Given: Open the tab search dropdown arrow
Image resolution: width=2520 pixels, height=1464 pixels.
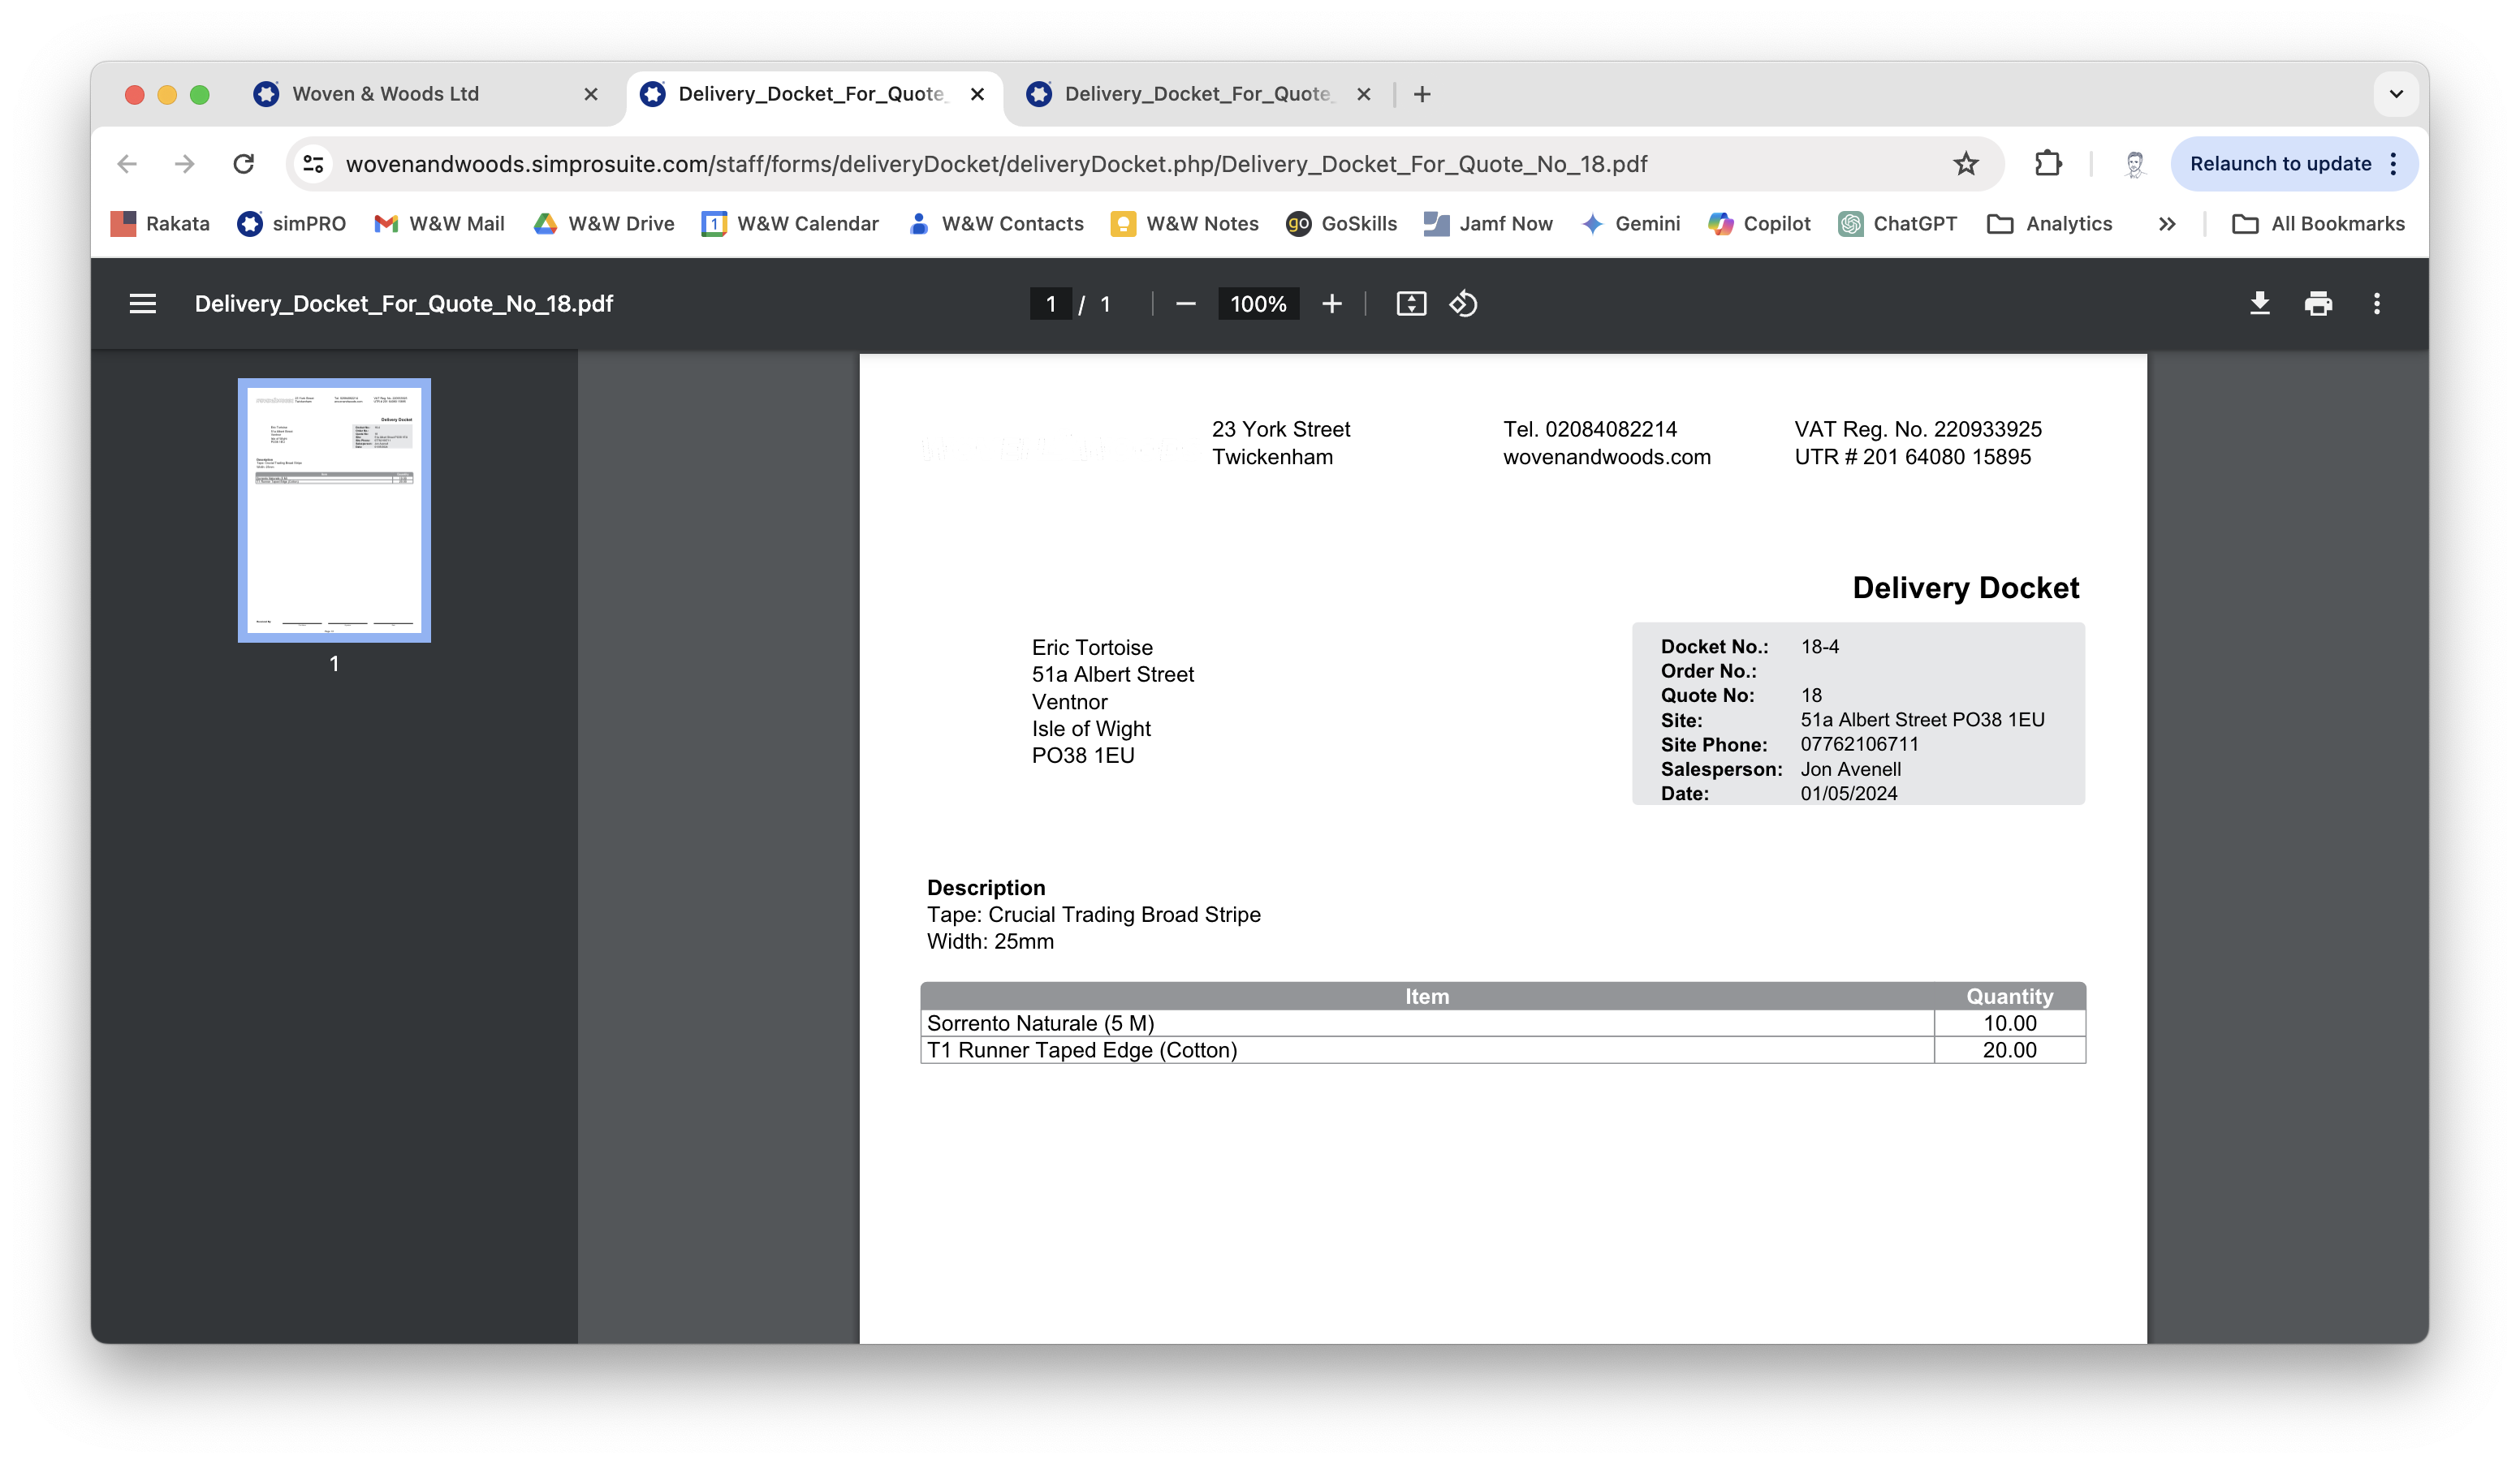Looking at the screenshot, I should (x=2396, y=94).
